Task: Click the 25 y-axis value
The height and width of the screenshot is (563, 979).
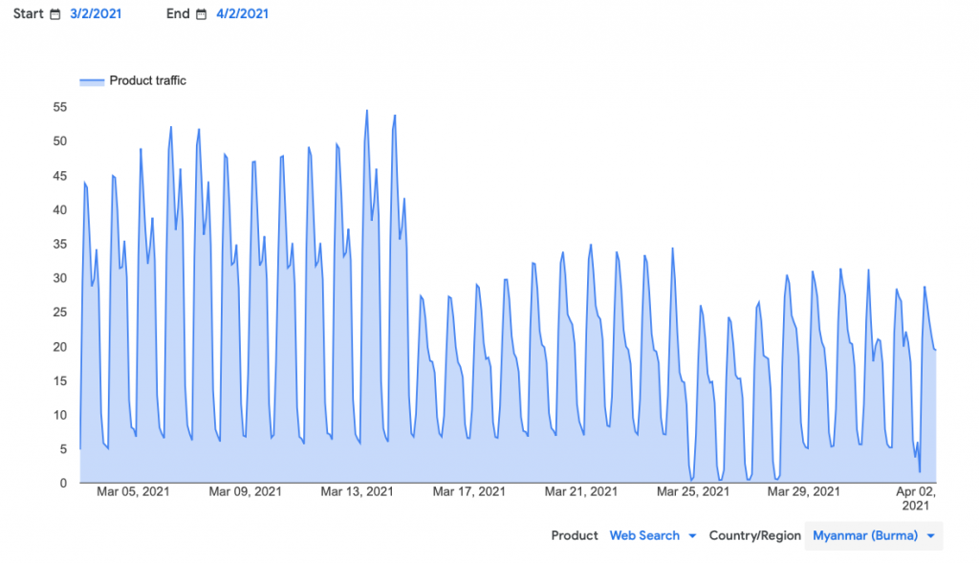Action: (x=60, y=312)
